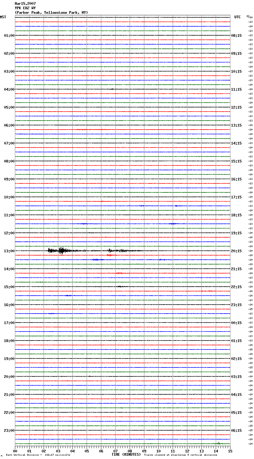
Task: Click the green signal burst on the bottom trace
Action: tap(218, 443)
